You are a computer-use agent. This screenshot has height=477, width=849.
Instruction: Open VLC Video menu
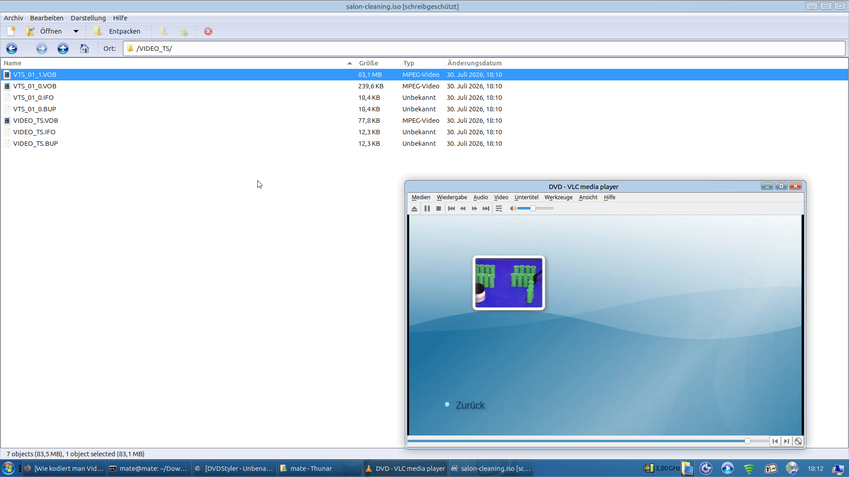pyautogui.click(x=501, y=197)
